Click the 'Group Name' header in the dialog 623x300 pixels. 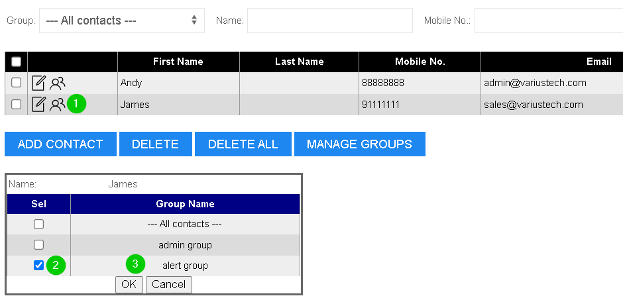coord(185,204)
